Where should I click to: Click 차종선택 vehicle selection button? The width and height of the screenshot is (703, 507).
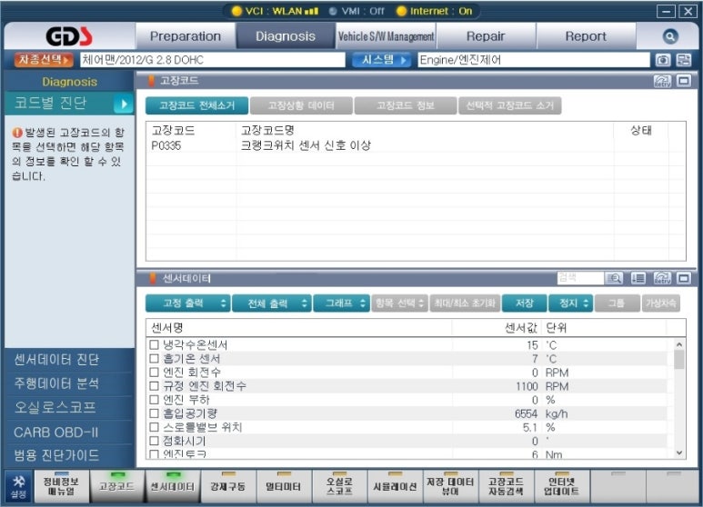pyautogui.click(x=44, y=60)
